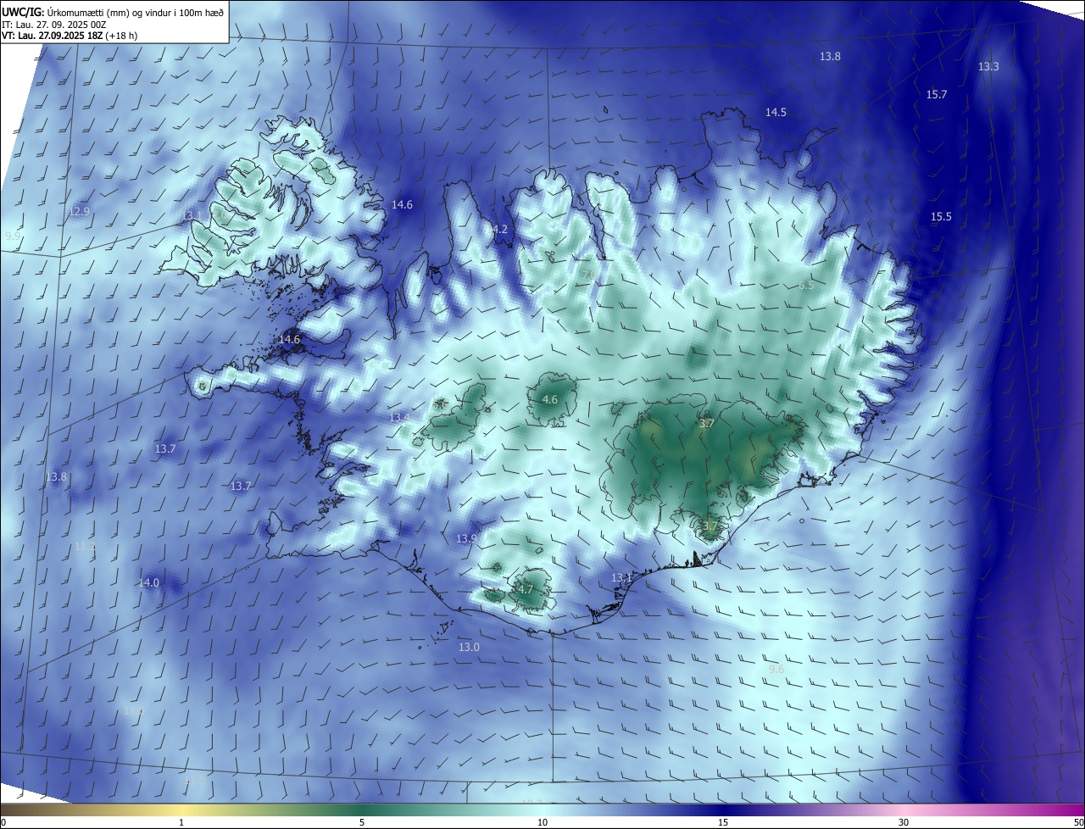Click legend tick label 5

[x=362, y=823]
